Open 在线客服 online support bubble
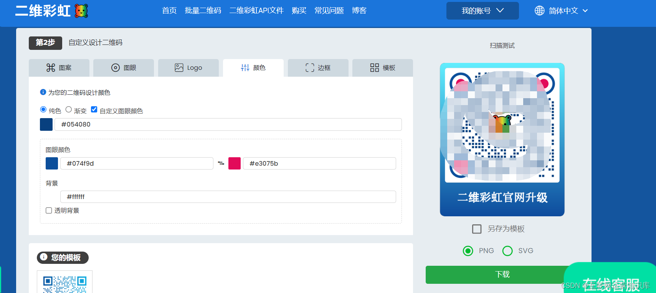The image size is (656, 293). 610,278
